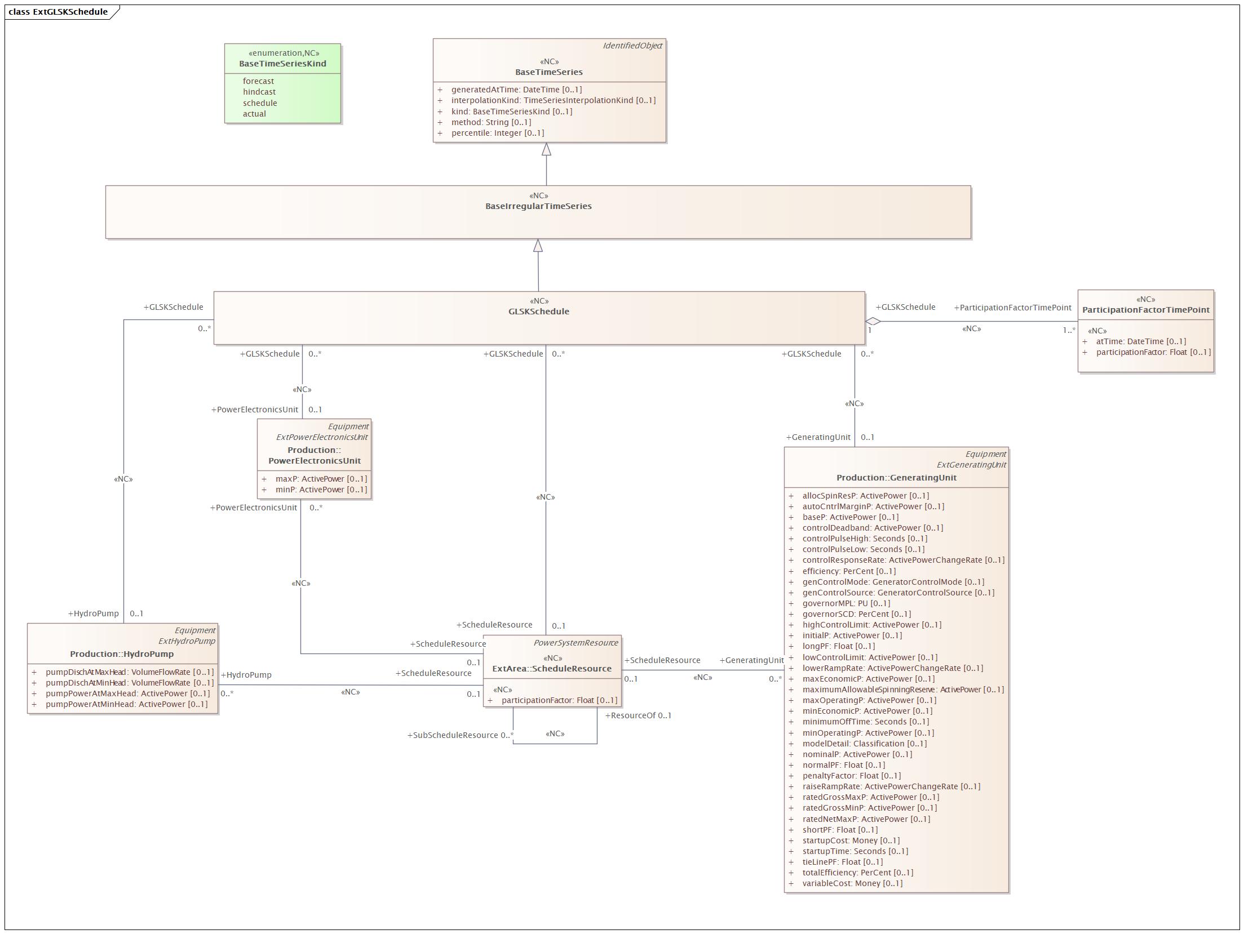Select the 'class ExtGLSKSchedule' diagram frame label
Viewport: 1244px width, 934px height.
(58, 12)
